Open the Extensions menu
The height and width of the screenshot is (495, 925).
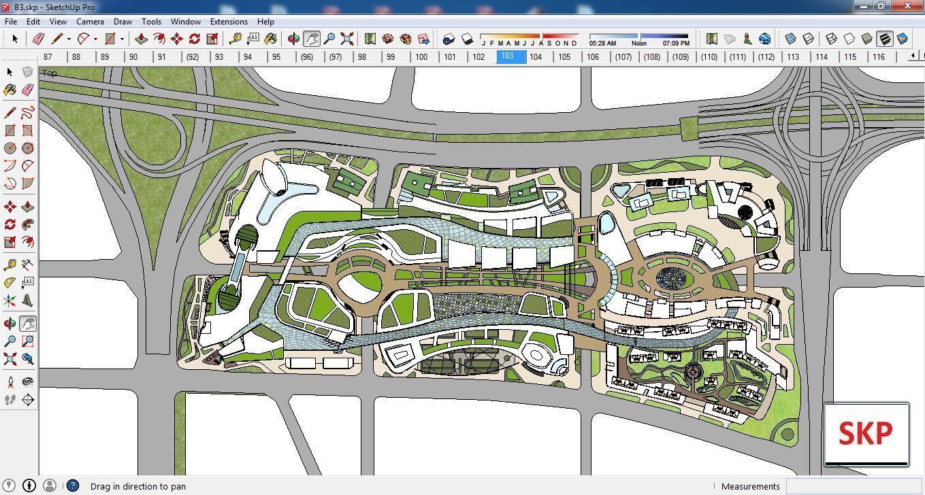coord(229,21)
